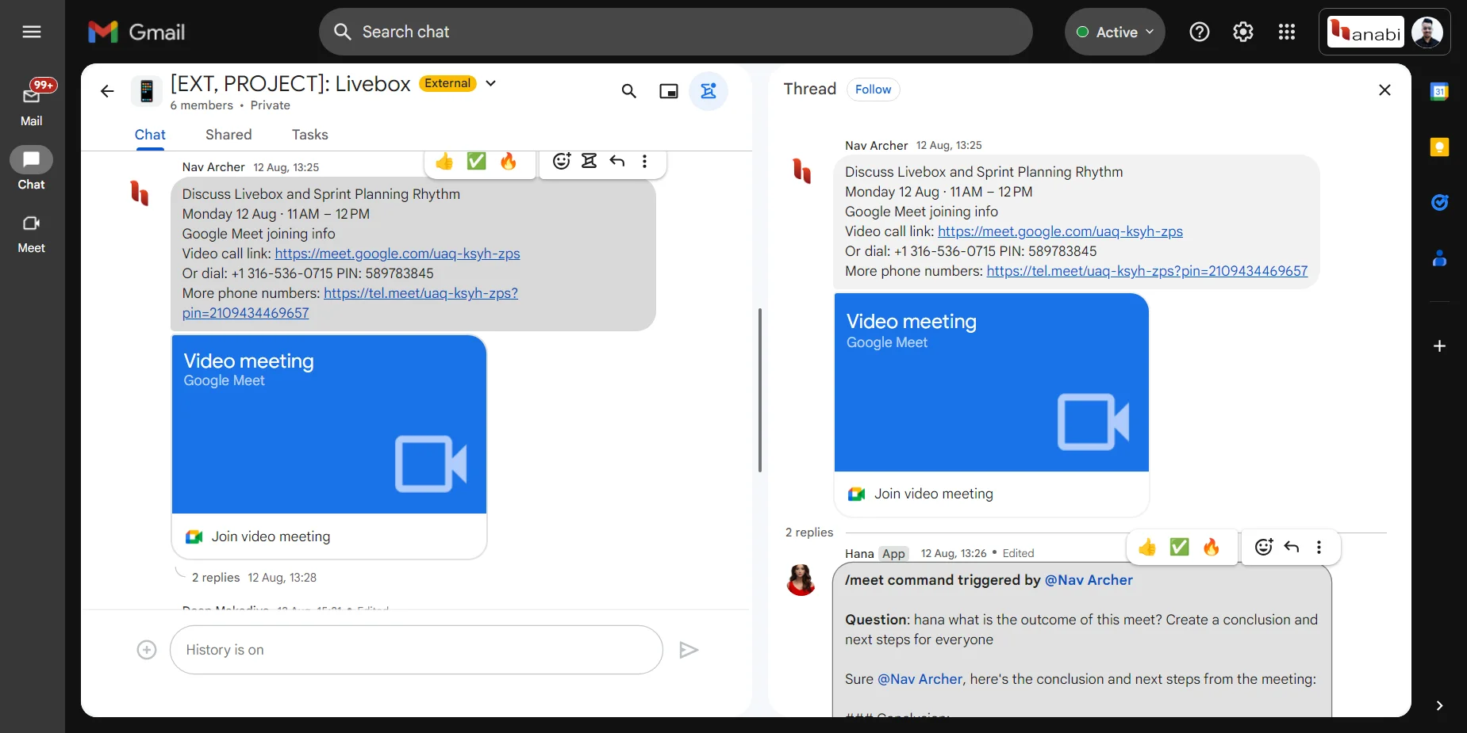Reply in thread on chat message toolbar

pyautogui.click(x=617, y=162)
